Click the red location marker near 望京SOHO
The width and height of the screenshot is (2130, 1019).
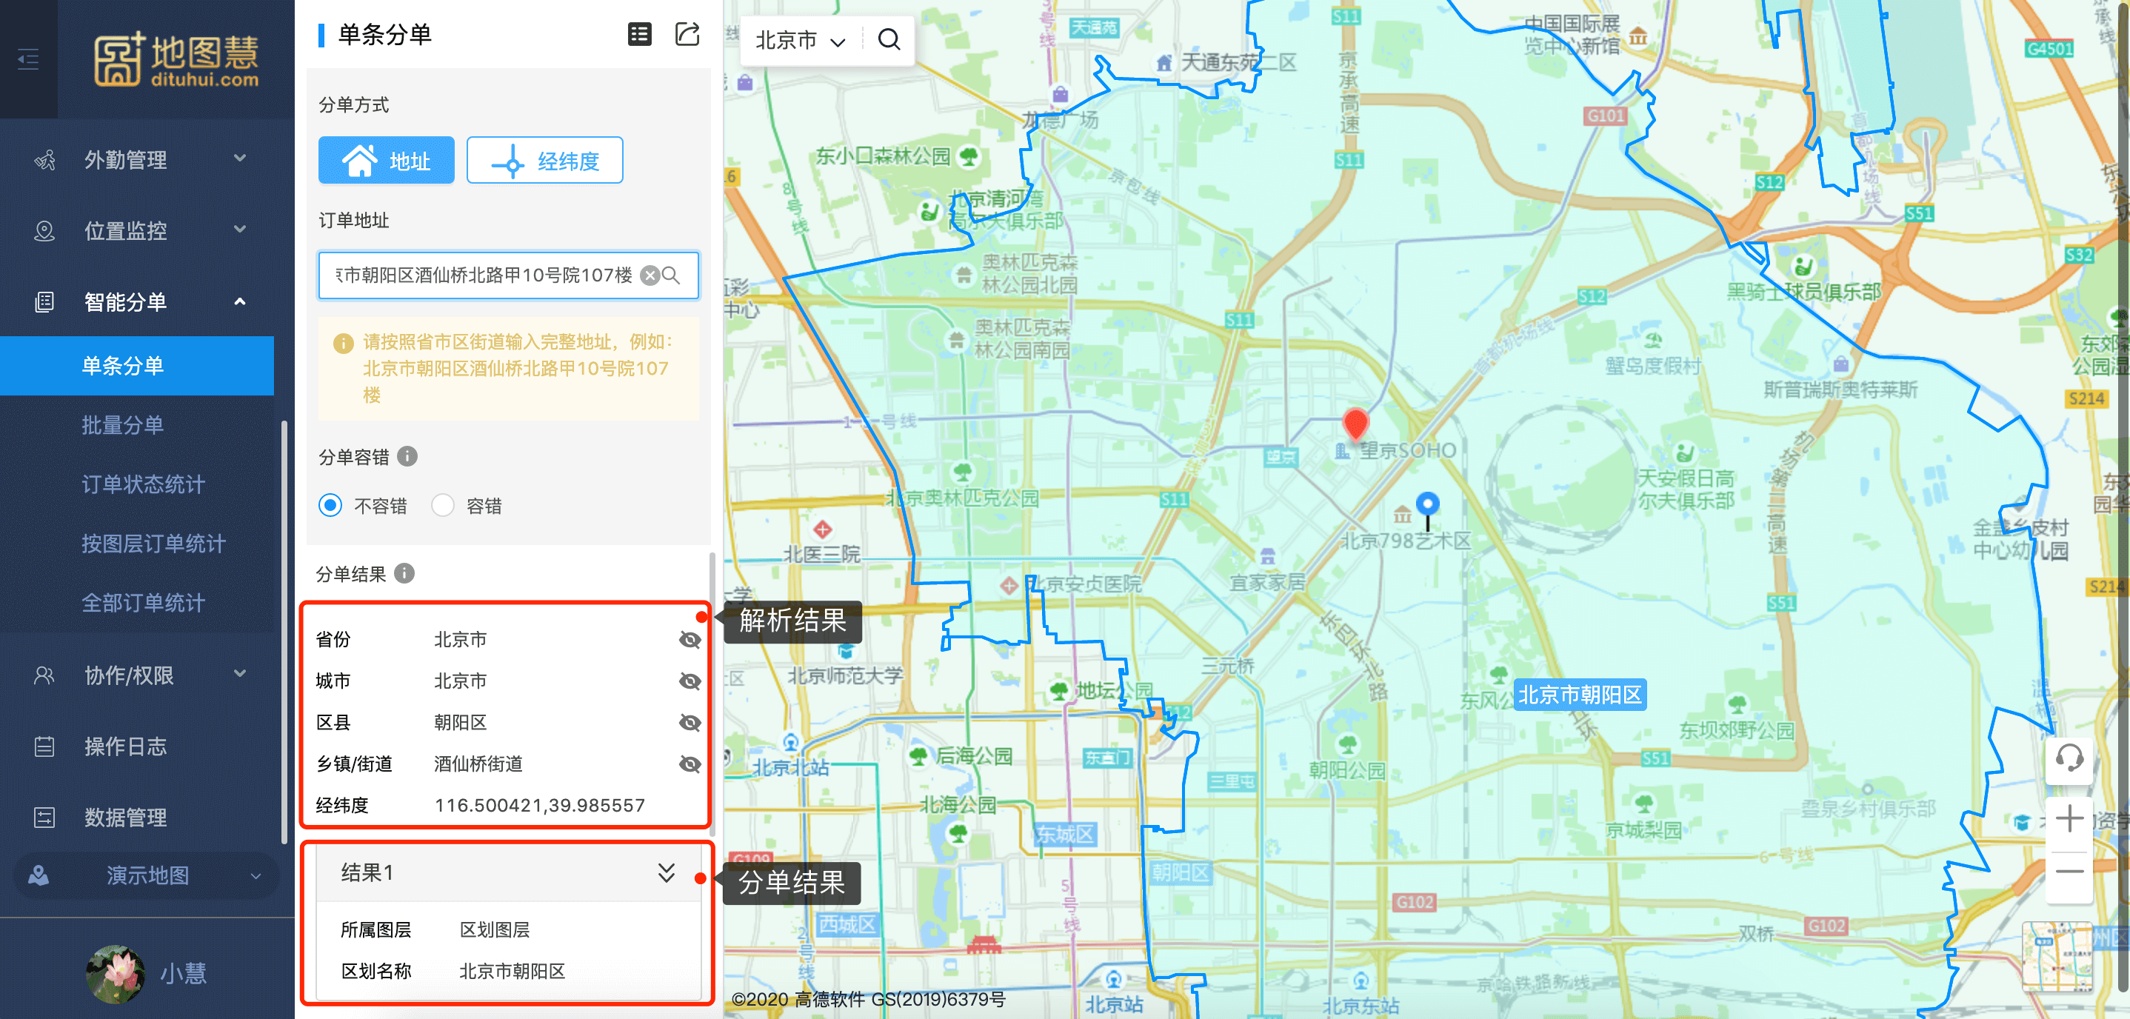(x=1355, y=424)
